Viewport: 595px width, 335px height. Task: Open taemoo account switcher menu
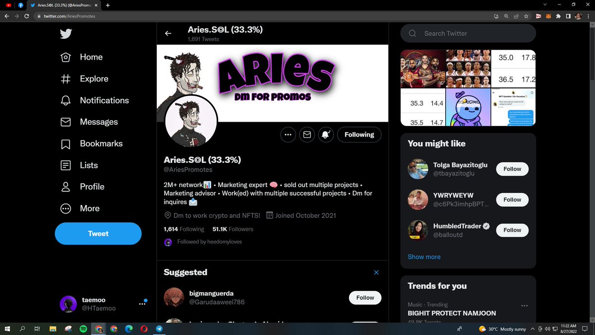[x=142, y=304]
